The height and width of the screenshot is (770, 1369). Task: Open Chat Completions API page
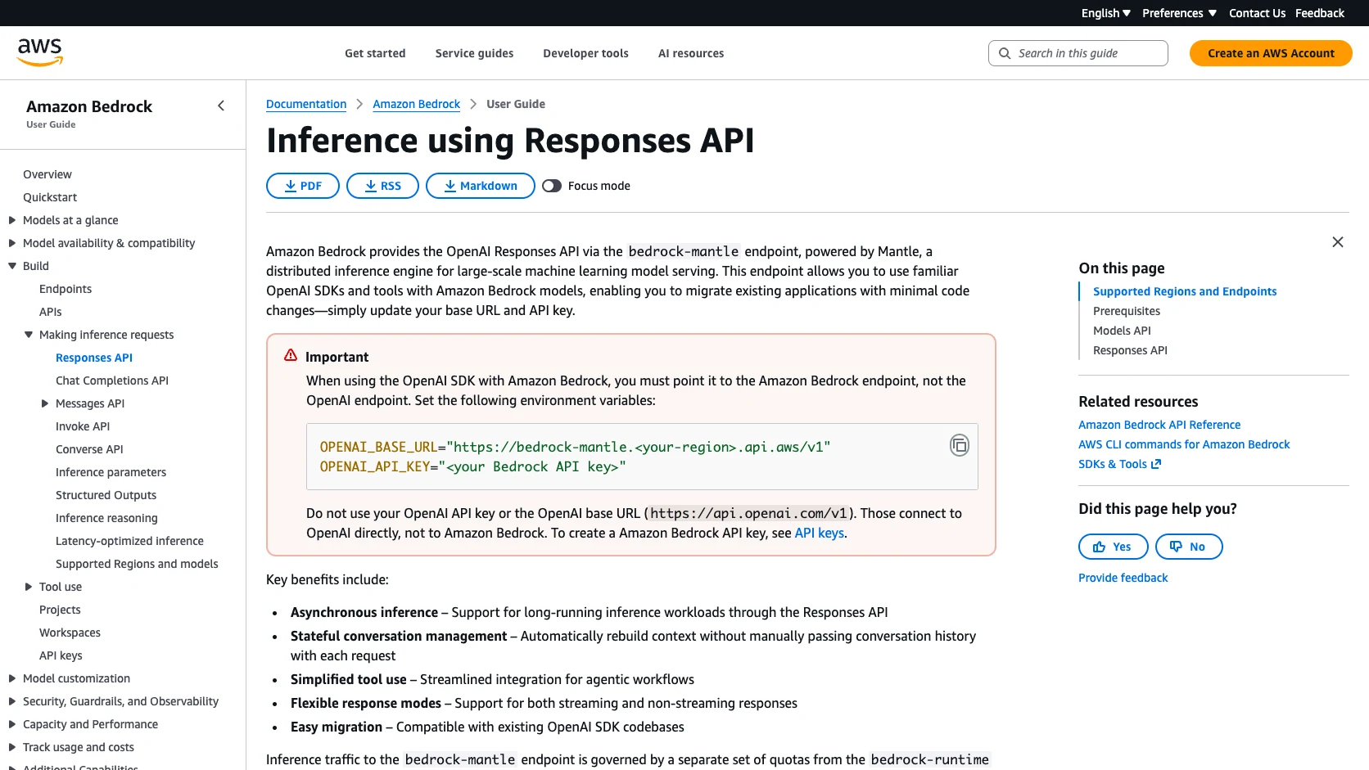coord(112,380)
